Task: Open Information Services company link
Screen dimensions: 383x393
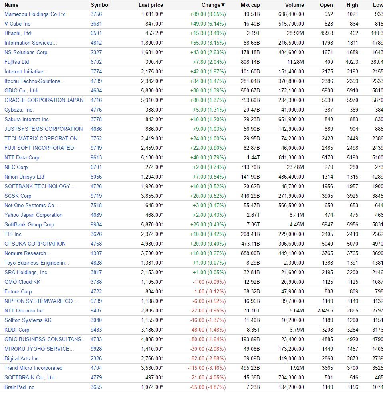Action: point(31,43)
